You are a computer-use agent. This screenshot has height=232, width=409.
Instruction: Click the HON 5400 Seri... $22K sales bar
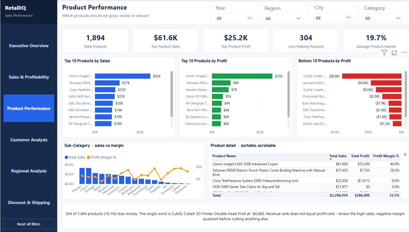[x=104, y=96]
